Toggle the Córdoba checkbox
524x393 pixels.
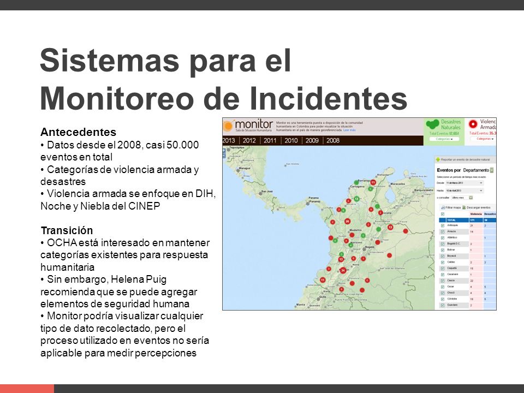[443, 299]
